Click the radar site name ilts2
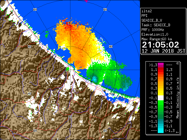The width and height of the screenshot is (187, 140). (x=147, y=11)
